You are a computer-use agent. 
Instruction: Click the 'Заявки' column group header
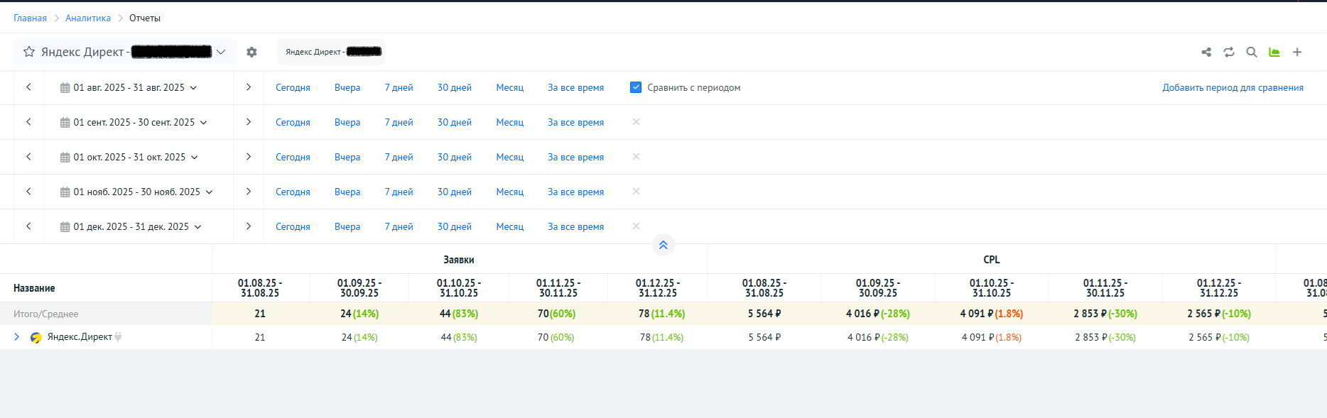pos(459,260)
